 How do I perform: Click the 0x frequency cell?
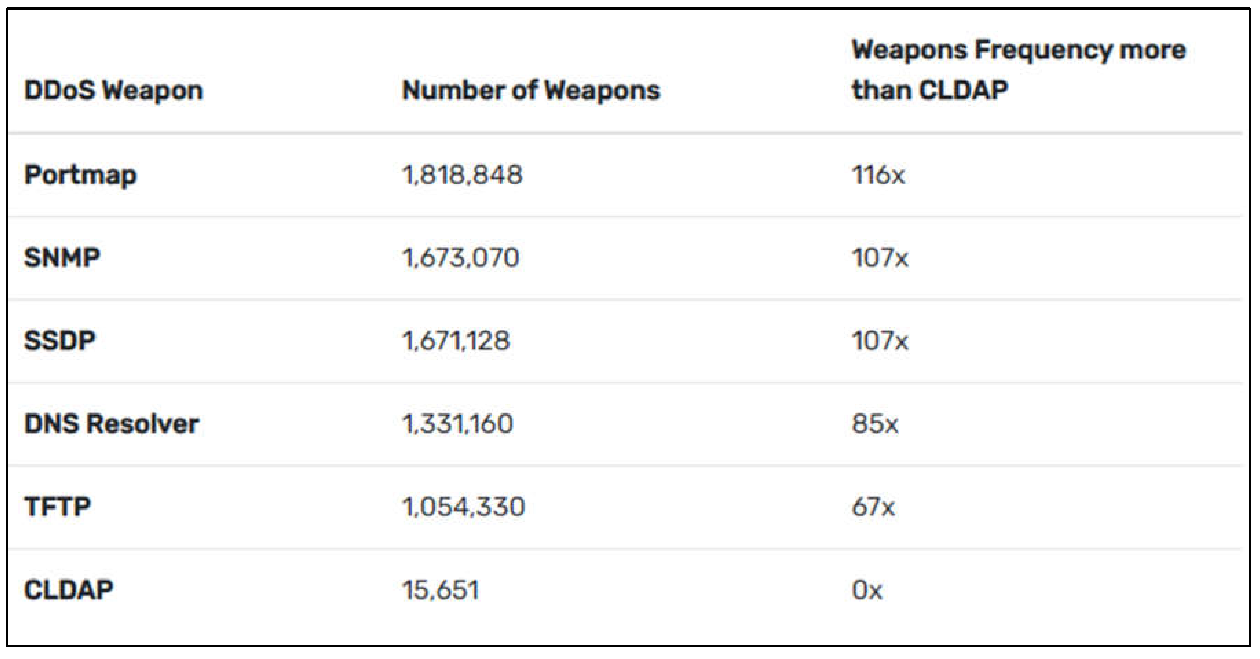[x=867, y=590]
